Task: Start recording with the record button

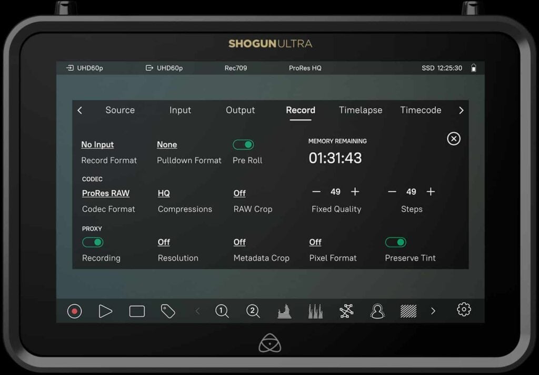Action: pos(74,311)
